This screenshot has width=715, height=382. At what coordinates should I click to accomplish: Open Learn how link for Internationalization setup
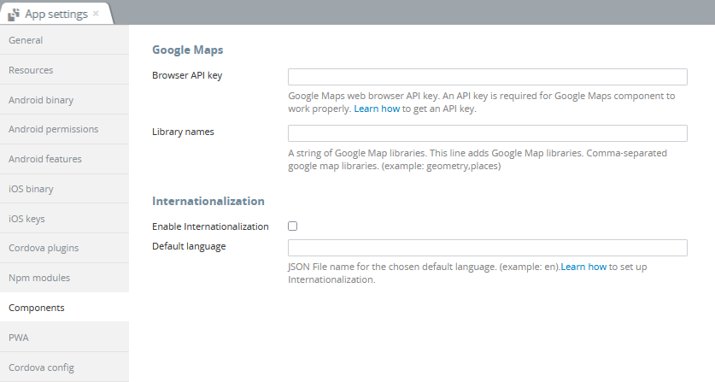tap(583, 267)
